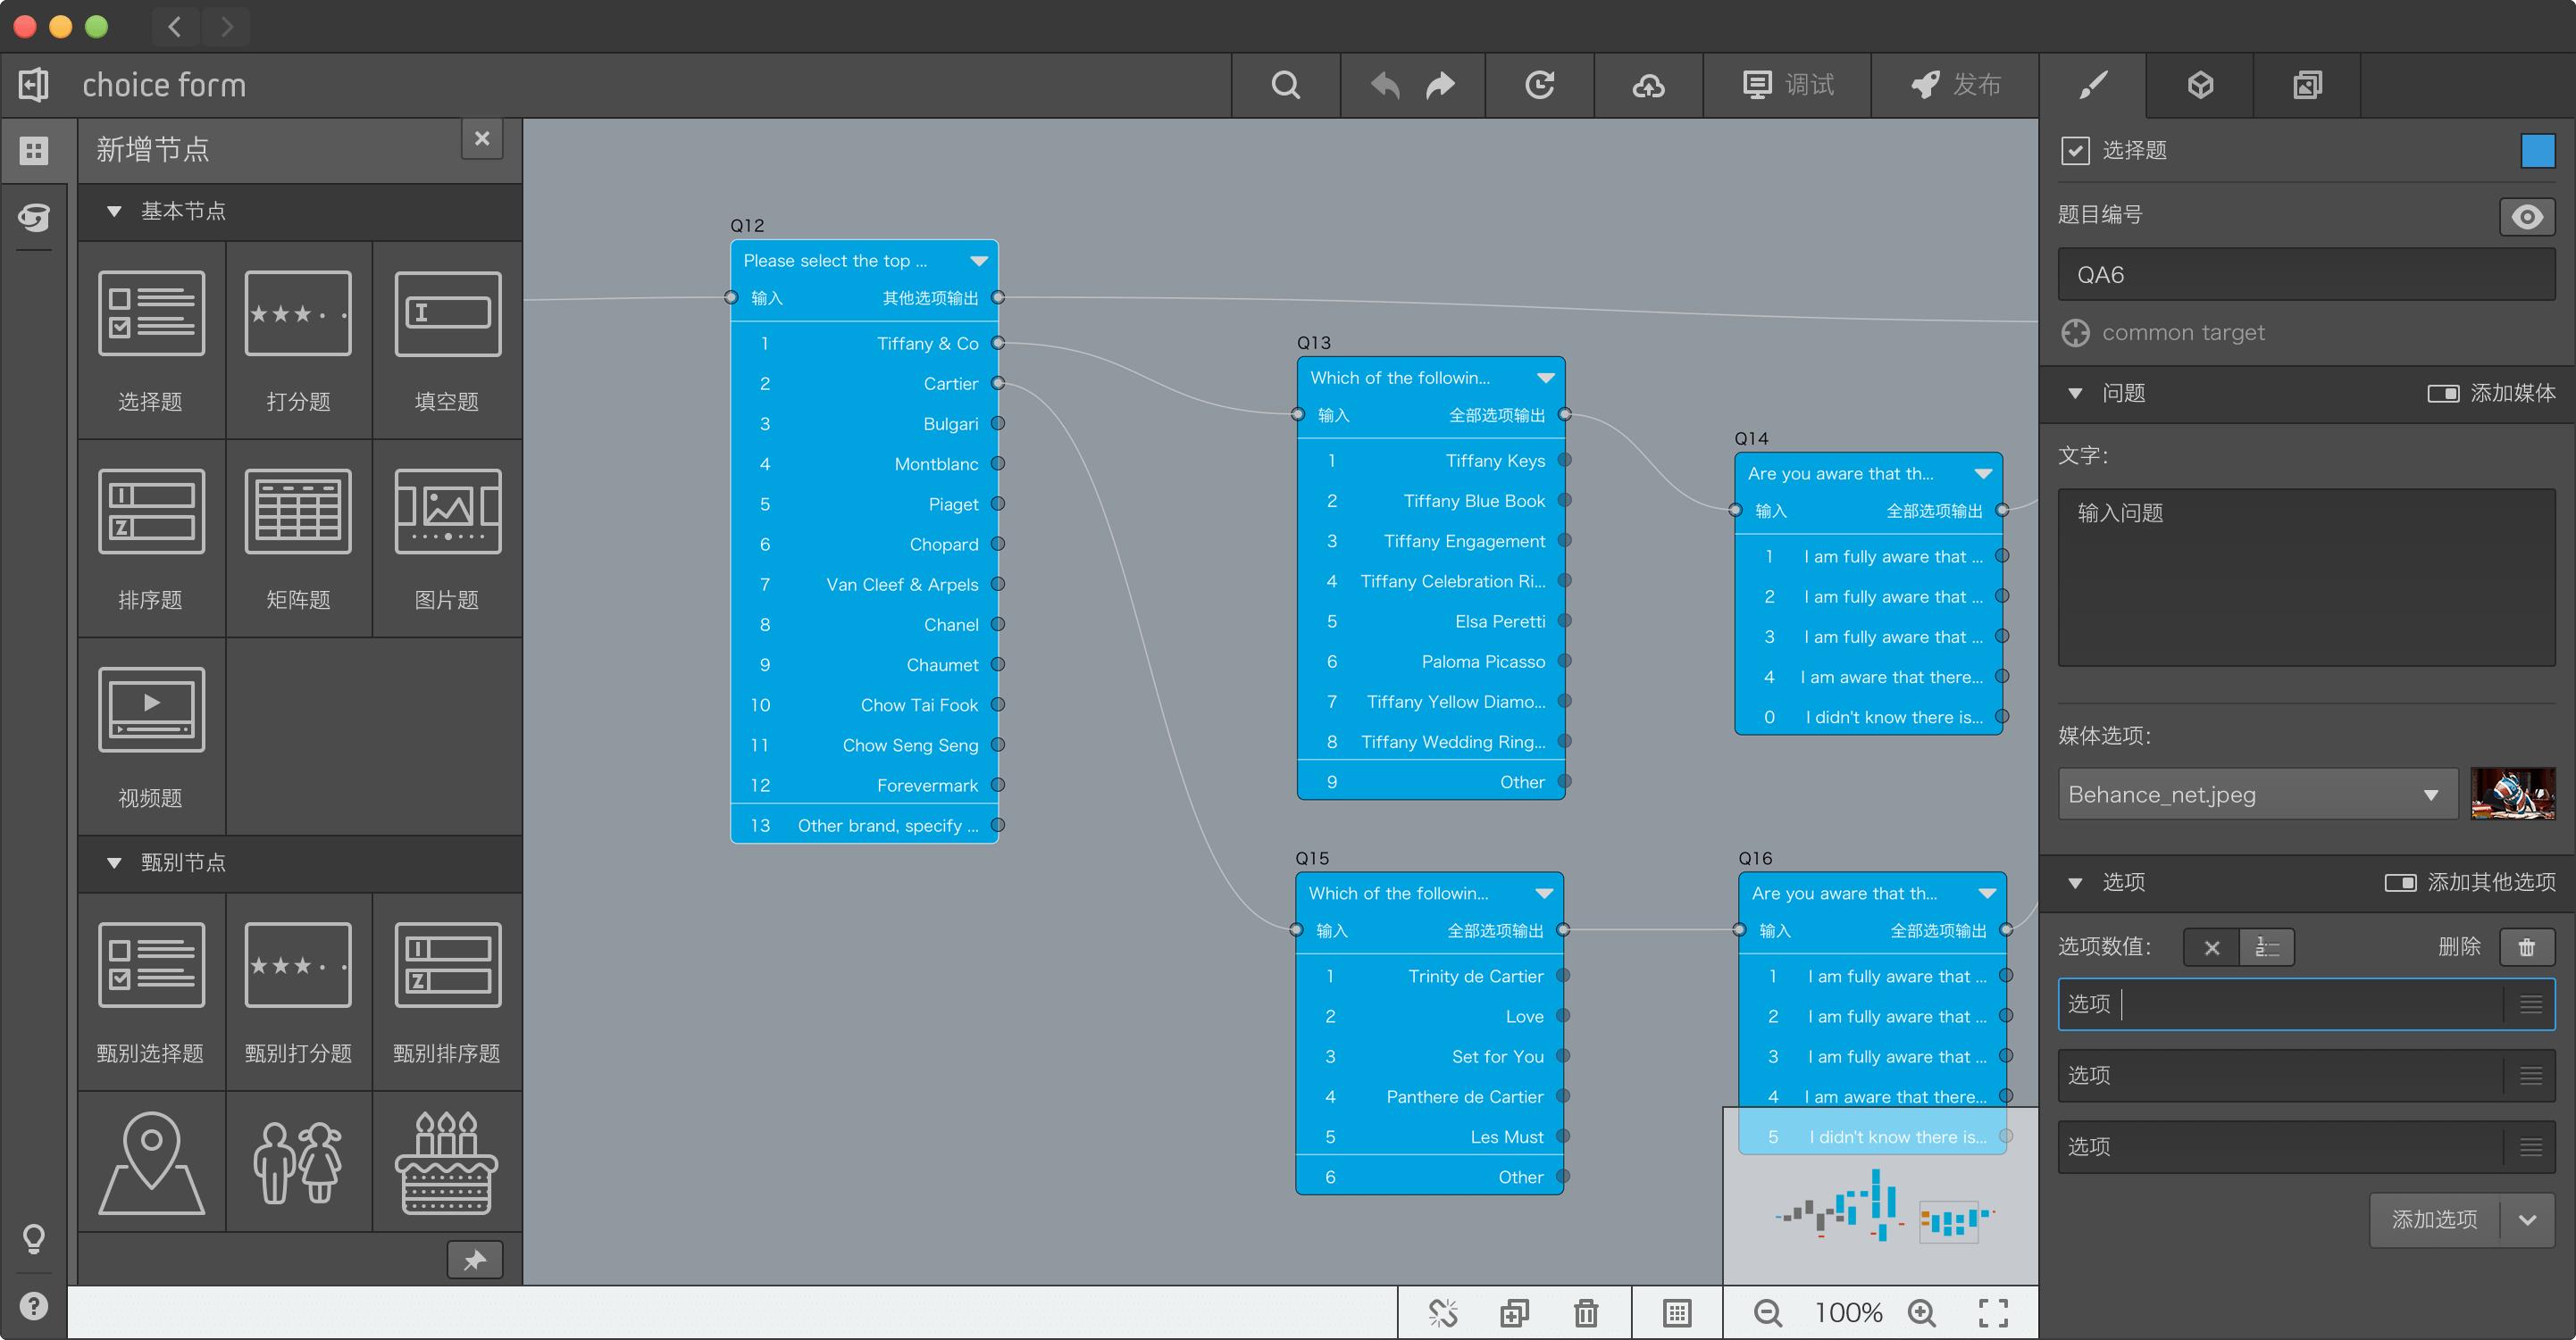Image resolution: width=2576 pixels, height=1340 pixels.
Task: Redo the last action
Action: coord(1440,85)
